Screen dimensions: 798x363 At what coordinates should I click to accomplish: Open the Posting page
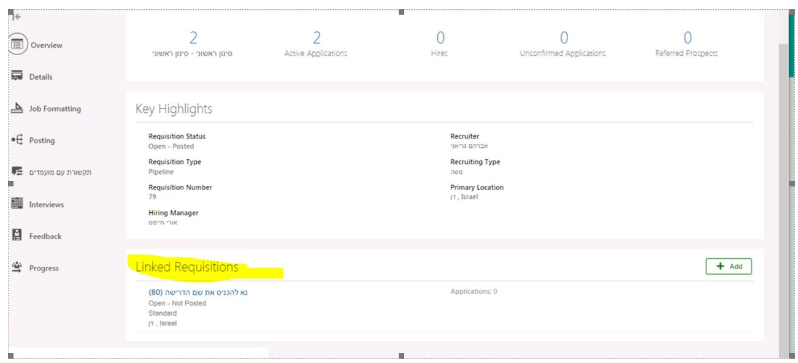[42, 141]
